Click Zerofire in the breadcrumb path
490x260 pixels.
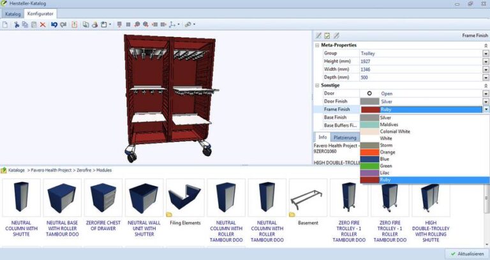[x=84, y=170]
